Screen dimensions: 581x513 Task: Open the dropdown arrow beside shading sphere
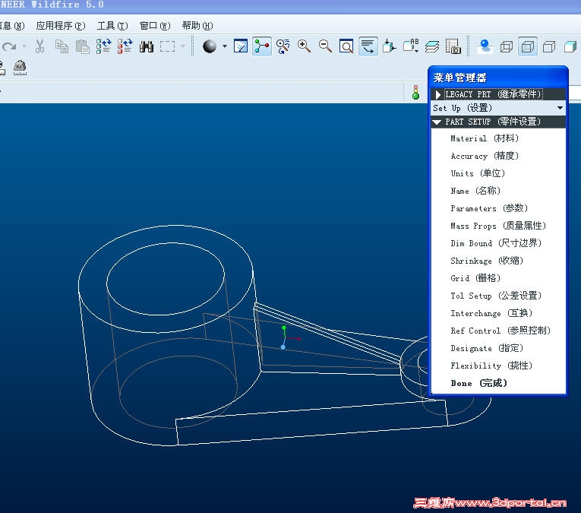(225, 46)
